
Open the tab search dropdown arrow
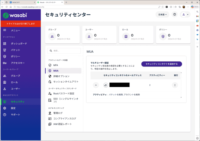pos(2,2)
